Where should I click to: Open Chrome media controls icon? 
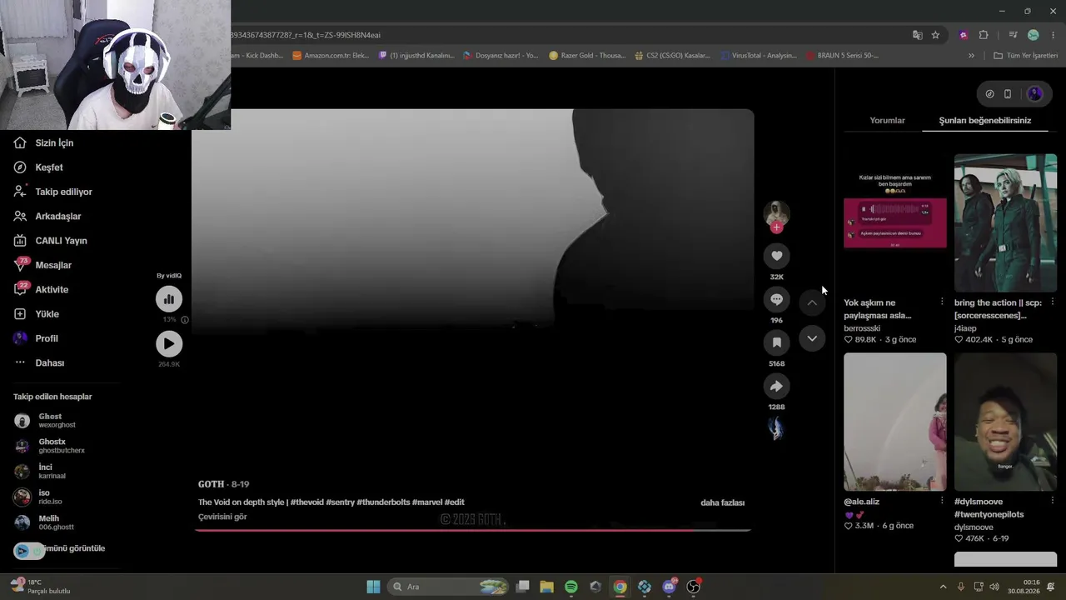[1013, 35]
